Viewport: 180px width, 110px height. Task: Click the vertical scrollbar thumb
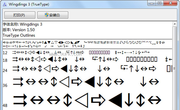coord(175,68)
